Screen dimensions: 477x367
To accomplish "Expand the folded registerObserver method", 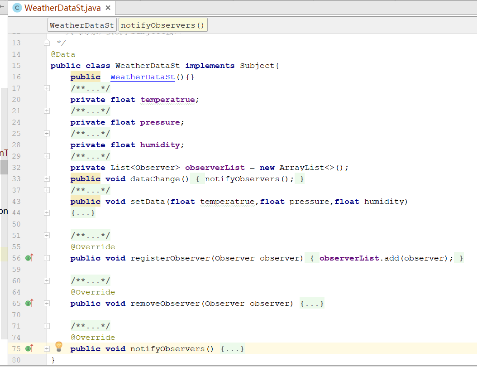I will 47,258.
